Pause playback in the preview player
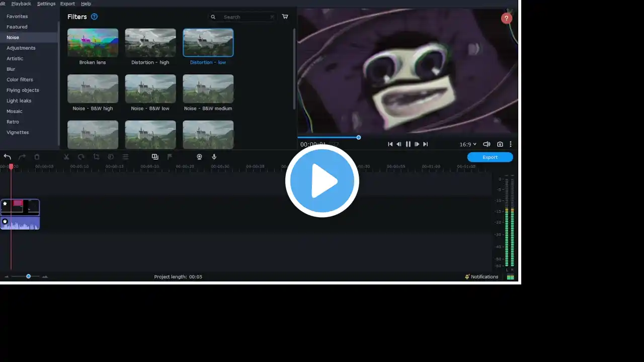Screen dimensions: 644x362 (x=408, y=144)
